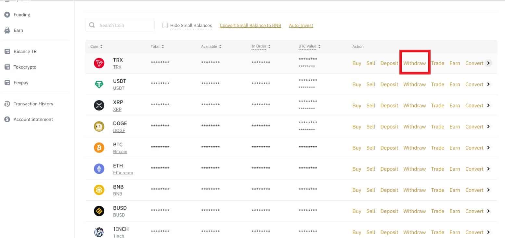This screenshot has width=505, height=238.
Task: Open the underlined BUSD name link
Action: coord(119,215)
